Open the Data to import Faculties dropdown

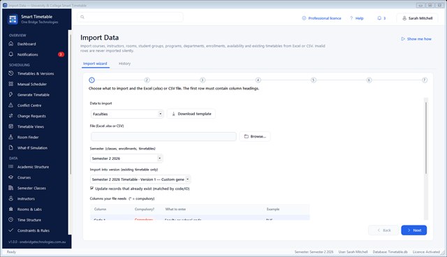[127, 114]
